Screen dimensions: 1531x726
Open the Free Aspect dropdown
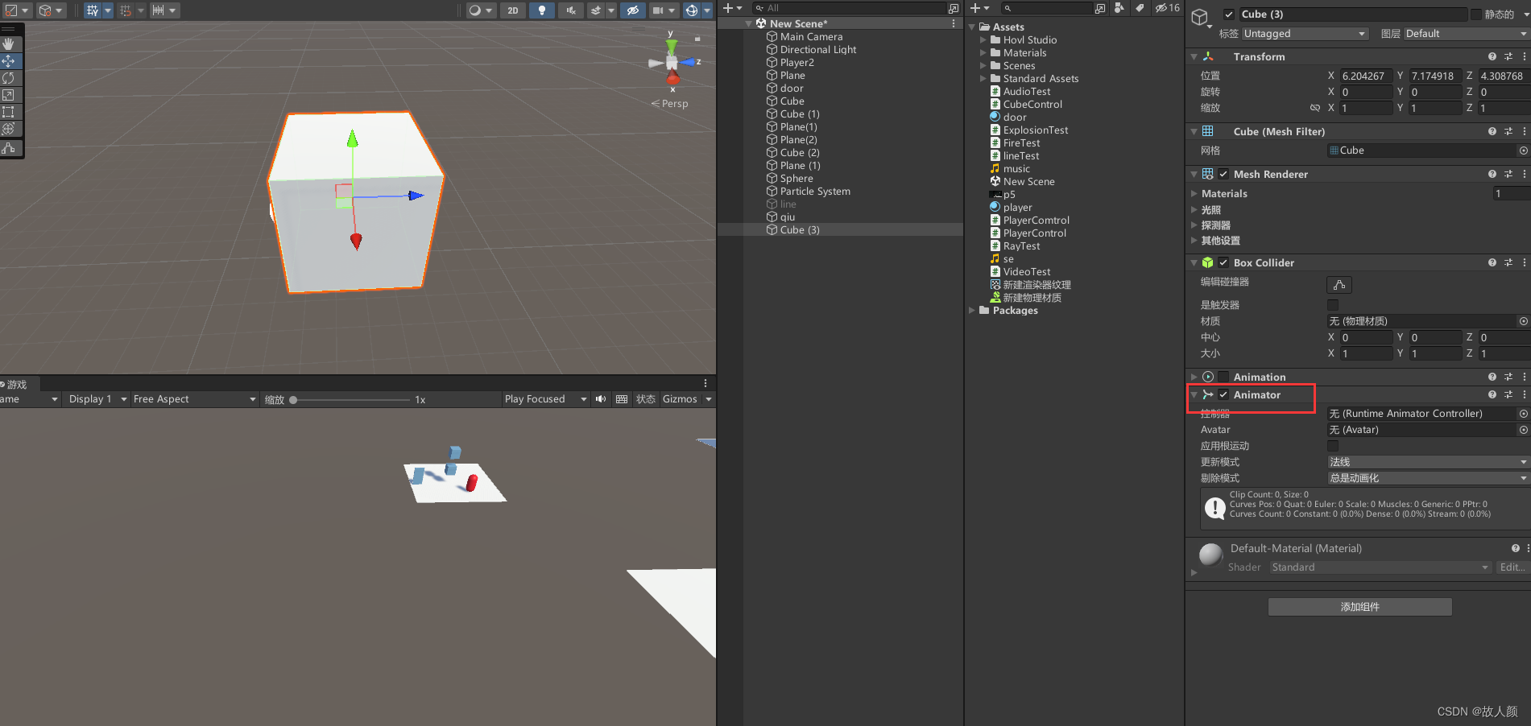click(x=194, y=399)
